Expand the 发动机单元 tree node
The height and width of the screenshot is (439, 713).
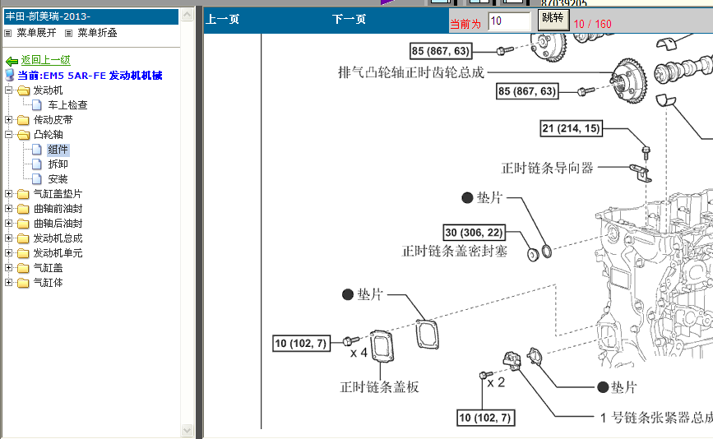click(8, 252)
